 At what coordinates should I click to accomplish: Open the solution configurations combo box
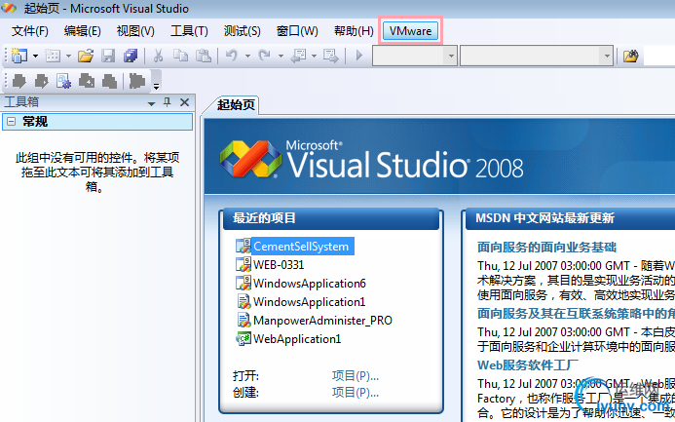[x=414, y=56]
